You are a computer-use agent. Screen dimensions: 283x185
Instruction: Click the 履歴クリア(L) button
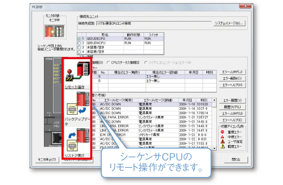tap(233, 106)
